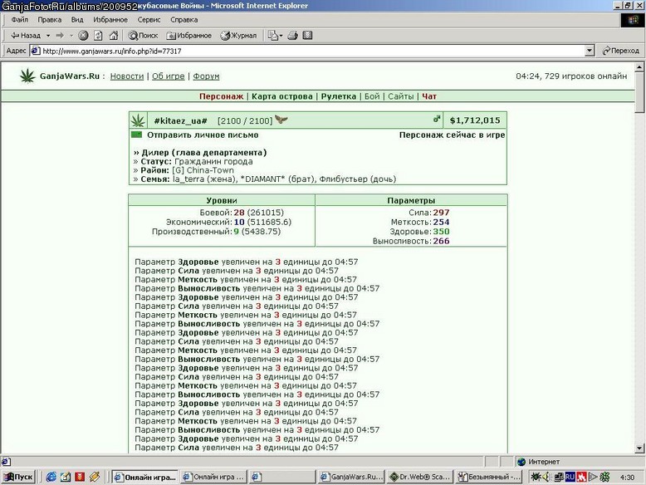This screenshot has width=646, height=485.
Task: Click the Print toolbar icon
Action: coord(293,36)
